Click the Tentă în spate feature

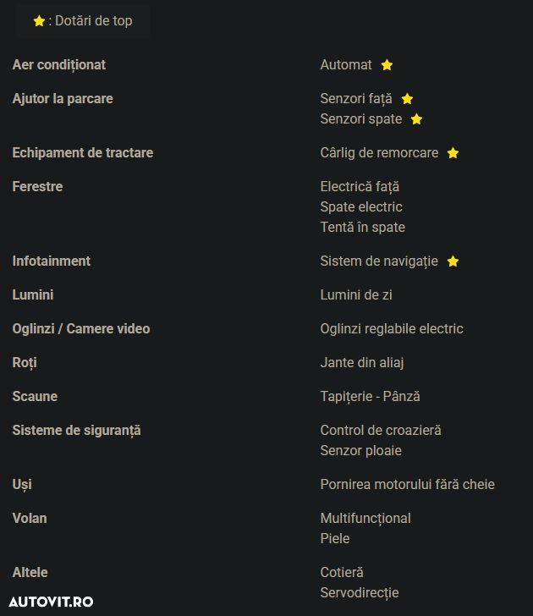[x=362, y=228]
